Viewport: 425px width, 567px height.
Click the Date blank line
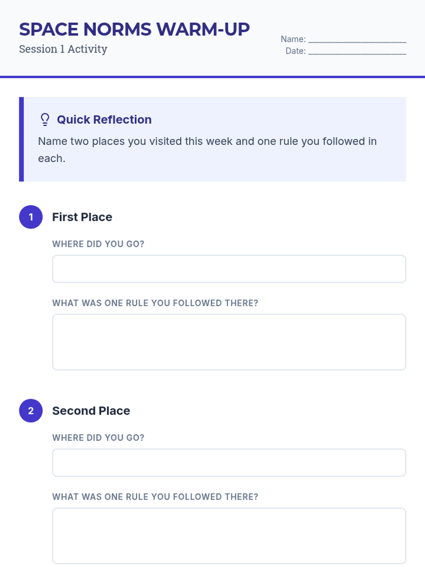click(357, 52)
